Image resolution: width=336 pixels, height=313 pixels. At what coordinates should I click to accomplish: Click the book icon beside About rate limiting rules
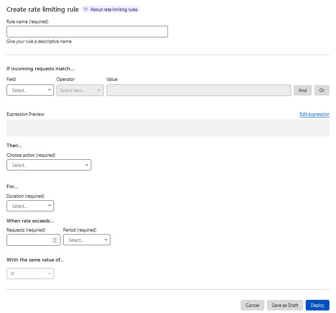pos(85,9)
